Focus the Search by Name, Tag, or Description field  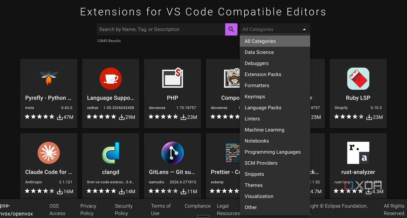coord(161,29)
